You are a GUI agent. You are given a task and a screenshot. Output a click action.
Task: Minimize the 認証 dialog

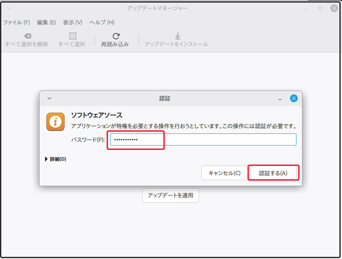[x=280, y=99]
